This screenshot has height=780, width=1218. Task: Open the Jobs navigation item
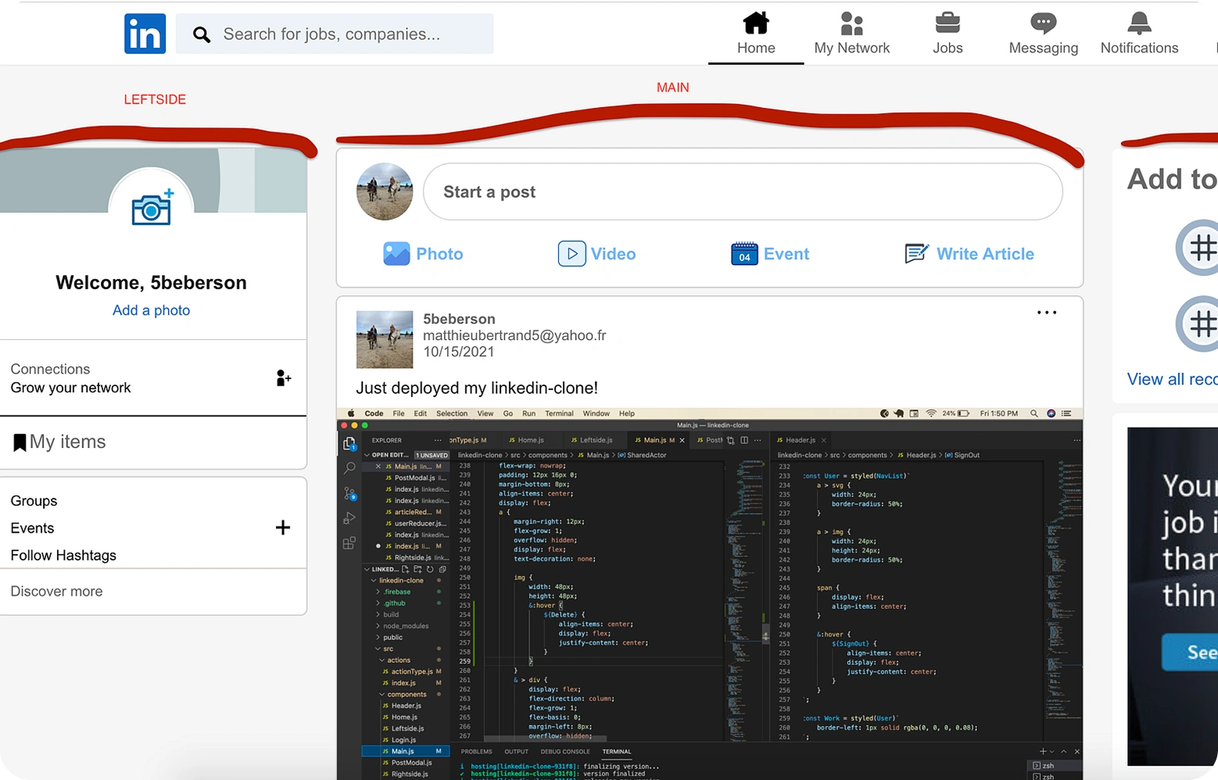click(x=947, y=34)
